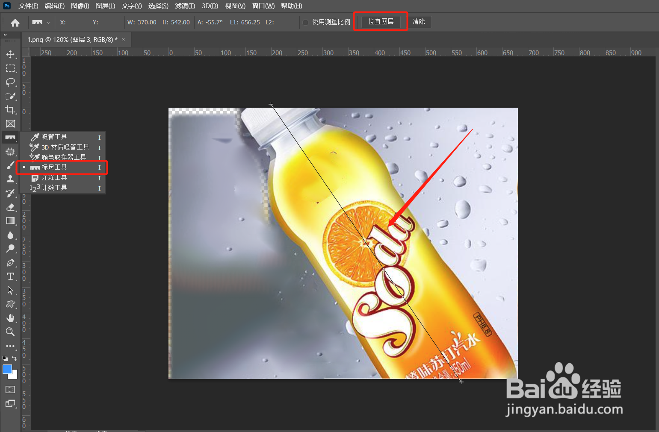
Task: Select the Rectangular Marquee tool
Action: (10, 68)
